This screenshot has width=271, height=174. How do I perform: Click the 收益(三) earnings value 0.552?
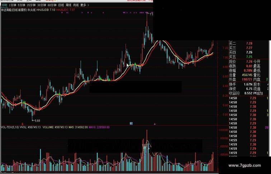pos(248,93)
